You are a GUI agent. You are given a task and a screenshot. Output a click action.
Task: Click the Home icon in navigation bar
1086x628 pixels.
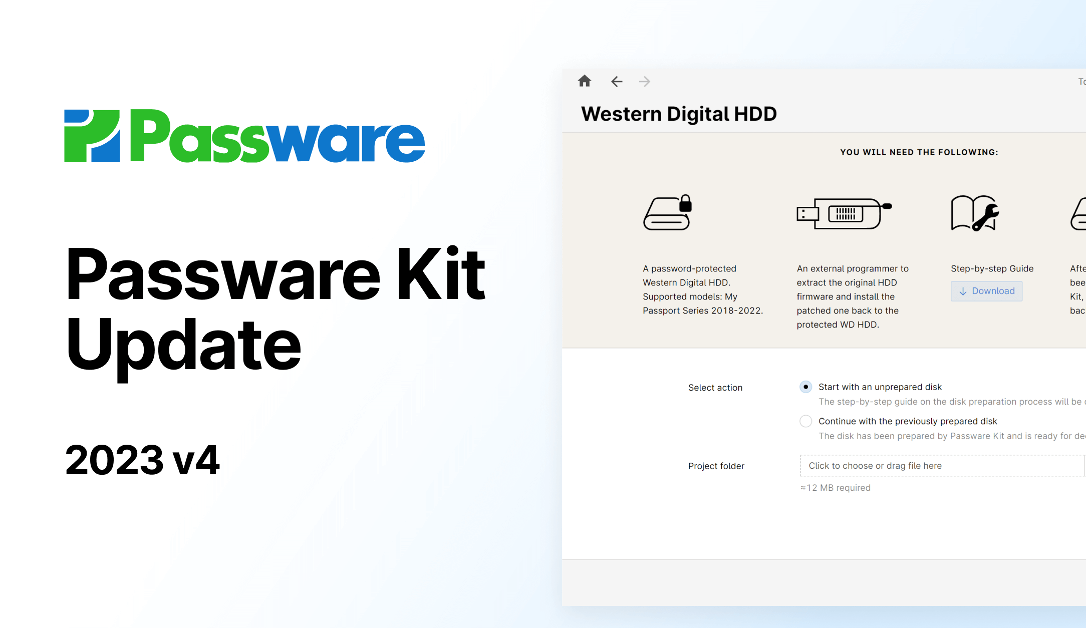(584, 81)
